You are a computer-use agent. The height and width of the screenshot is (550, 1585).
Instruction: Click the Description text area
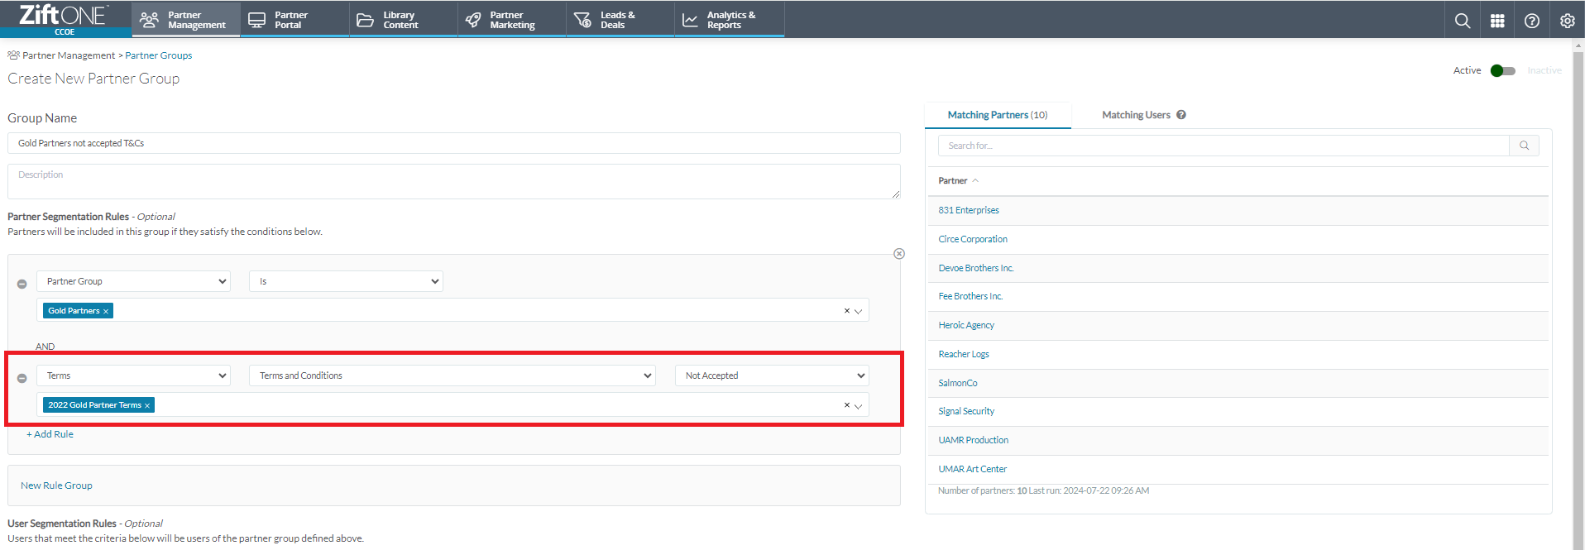point(454,181)
